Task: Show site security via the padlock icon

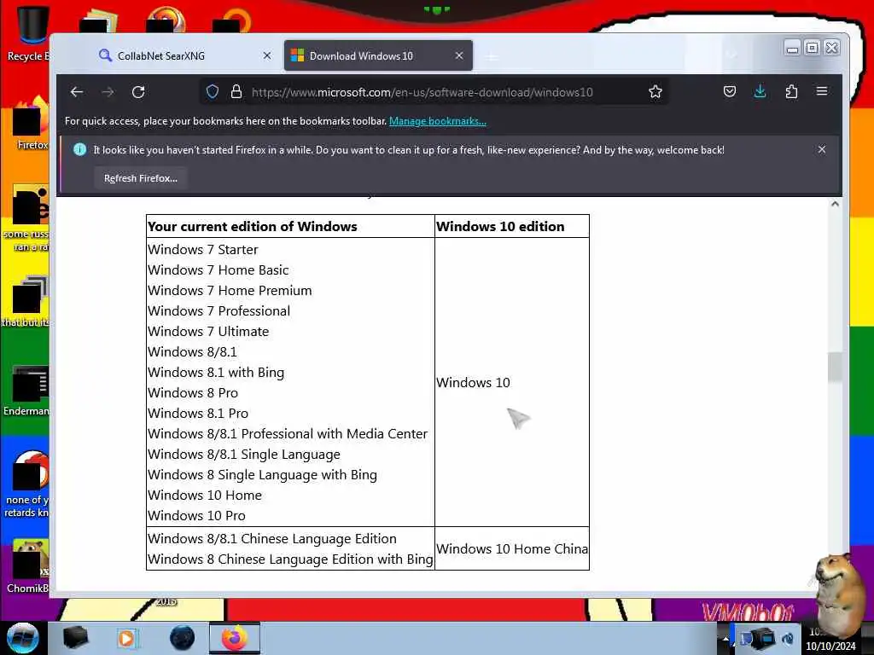Action: tap(236, 92)
